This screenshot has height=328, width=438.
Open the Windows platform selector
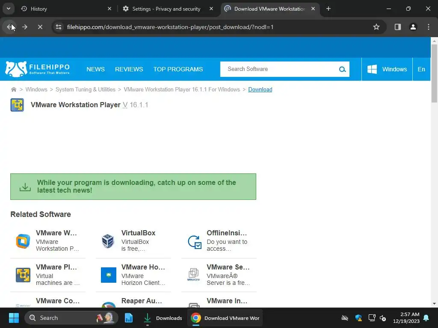[x=387, y=69]
